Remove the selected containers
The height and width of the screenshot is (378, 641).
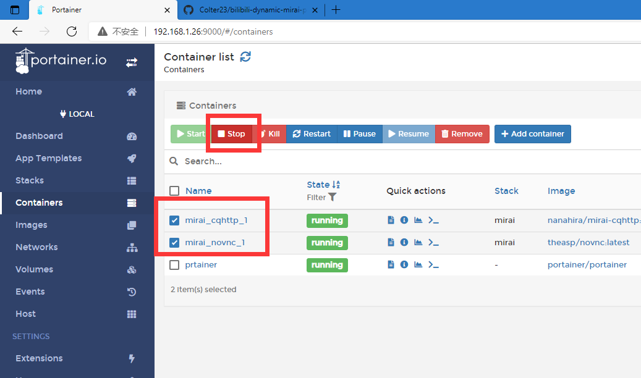(462, 134)
